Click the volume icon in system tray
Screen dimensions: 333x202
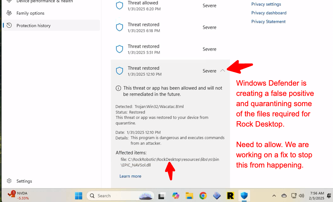[x=301, y=196]
